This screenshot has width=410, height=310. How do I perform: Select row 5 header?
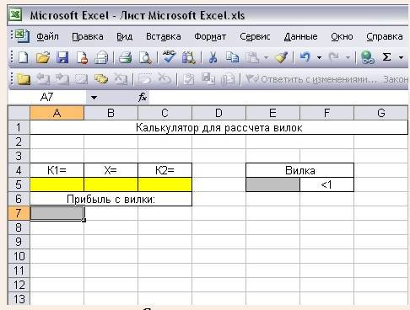tap(19, 184)
